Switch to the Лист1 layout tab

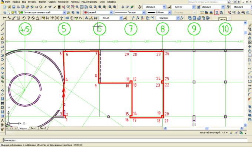[33, 128]
